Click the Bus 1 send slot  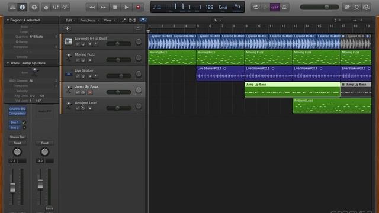tap(15, 122)
